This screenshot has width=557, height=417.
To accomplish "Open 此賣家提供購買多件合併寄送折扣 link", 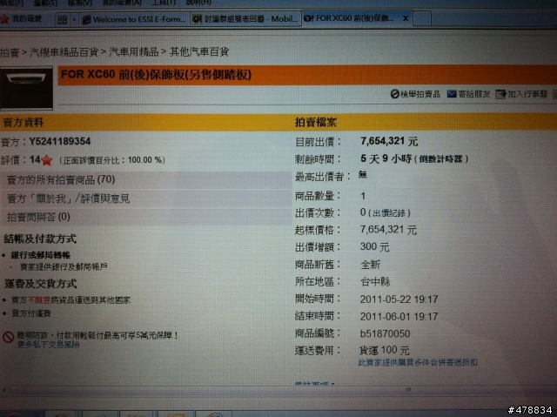I will tap(418, 363).
